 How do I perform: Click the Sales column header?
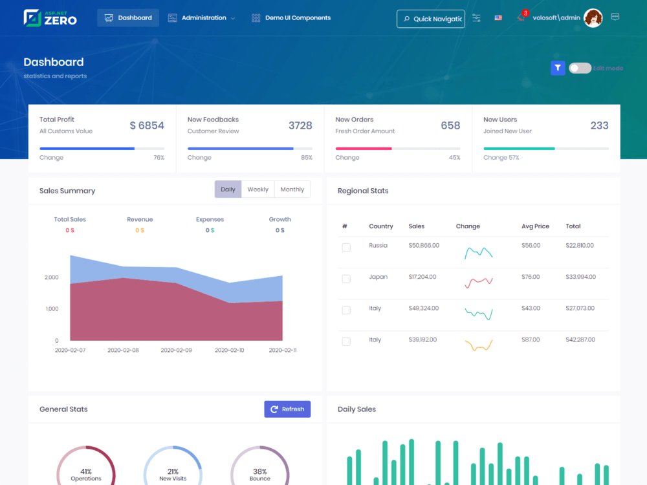(416, 226)
